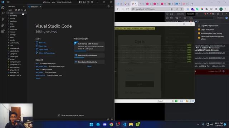Open Get Started with VS Code walkthrough
The height and width of the screenshot is (128, 229).
point(89,47)
